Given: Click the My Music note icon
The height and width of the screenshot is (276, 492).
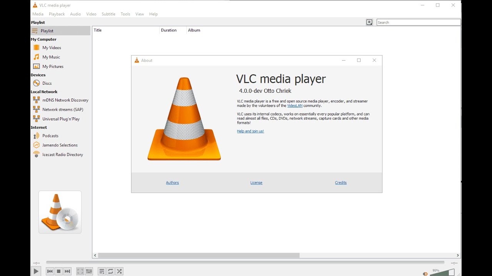Looking at the screenshot, I should 37,57.
